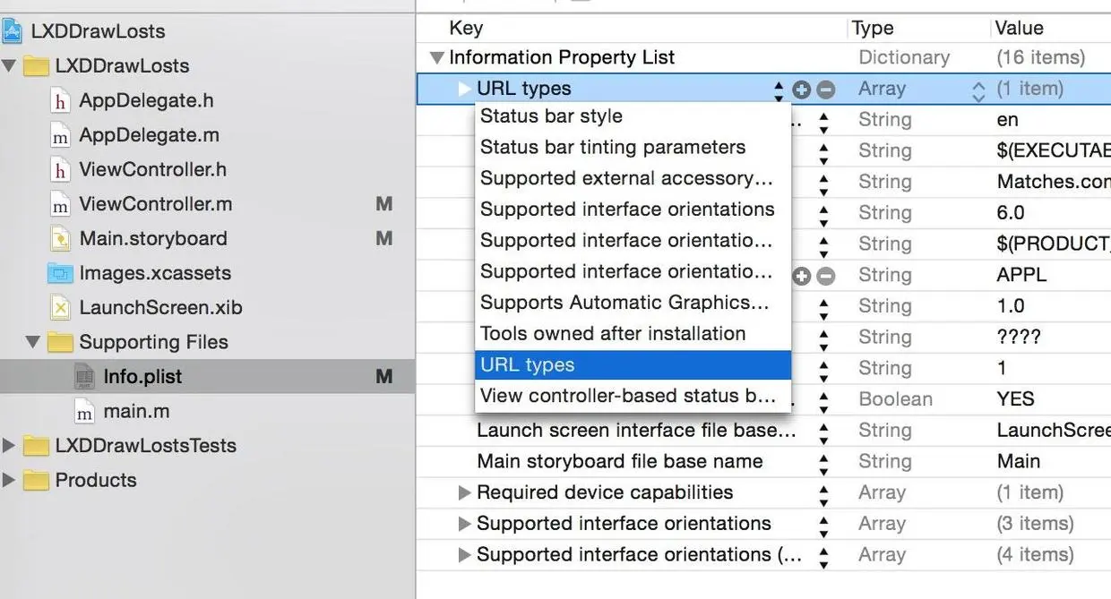Open ViewController.m in the navigator

pyautogui.click(x=155, y=204)
